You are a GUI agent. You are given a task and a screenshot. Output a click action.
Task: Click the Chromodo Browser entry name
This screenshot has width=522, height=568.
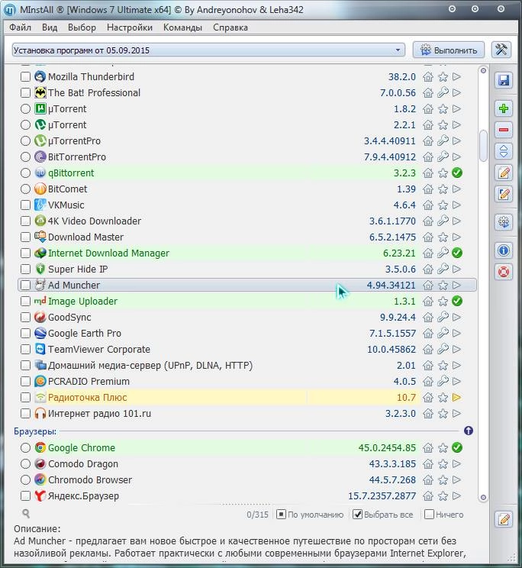[90, 480]
